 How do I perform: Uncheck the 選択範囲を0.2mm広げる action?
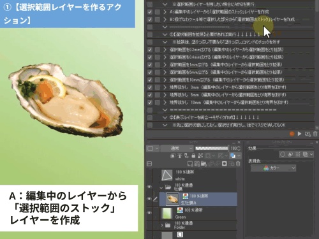tap(150, 50)
